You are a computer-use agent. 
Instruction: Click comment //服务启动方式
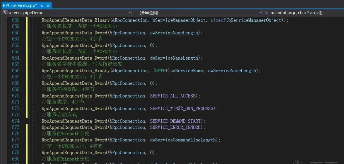[59, 115]
